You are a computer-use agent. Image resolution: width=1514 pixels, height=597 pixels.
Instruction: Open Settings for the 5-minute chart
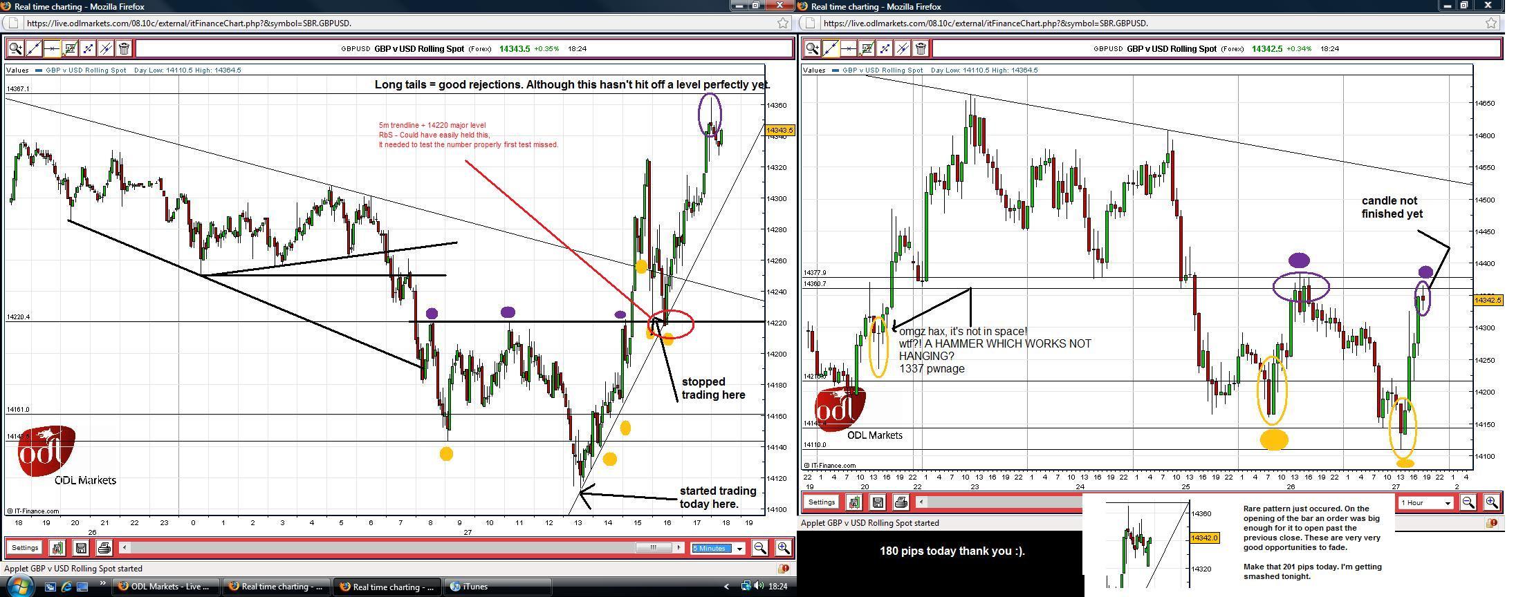point(25,548)
